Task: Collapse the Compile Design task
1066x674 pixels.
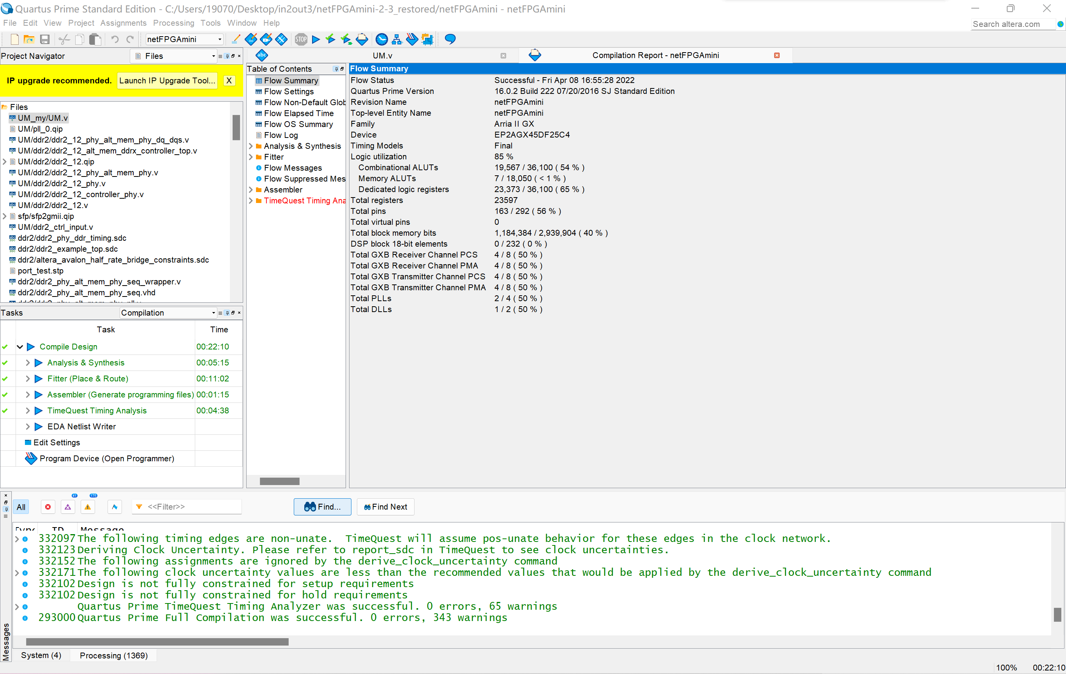Action: 20,347
